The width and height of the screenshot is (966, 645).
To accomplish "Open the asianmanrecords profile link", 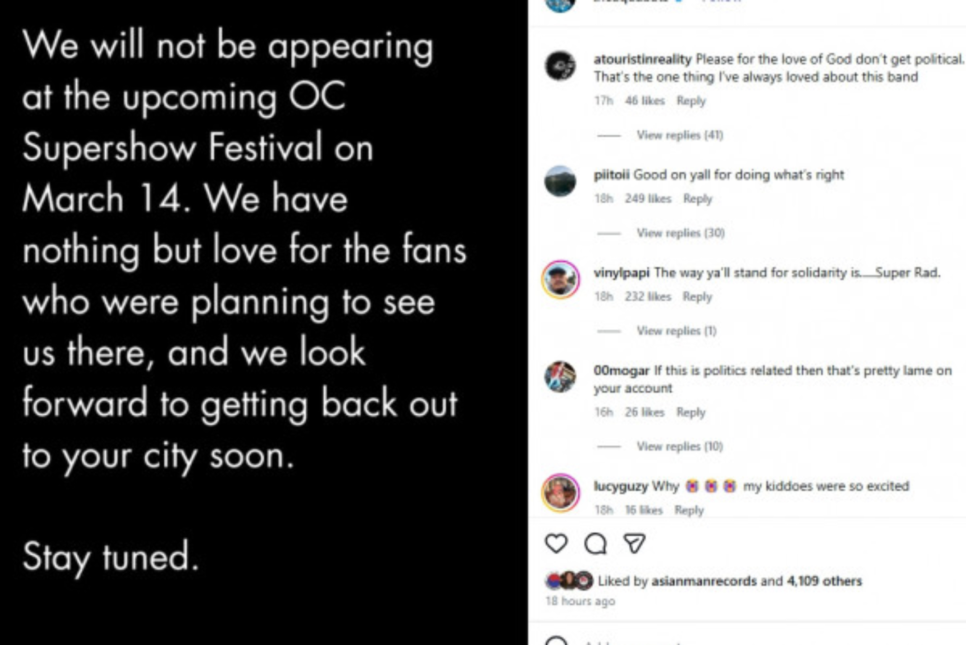I will click(704, 581).
